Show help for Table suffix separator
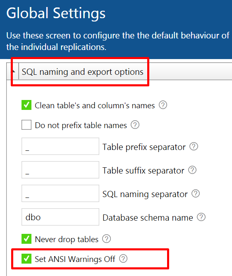The image size is (232, 276). (x=192, y=170)
